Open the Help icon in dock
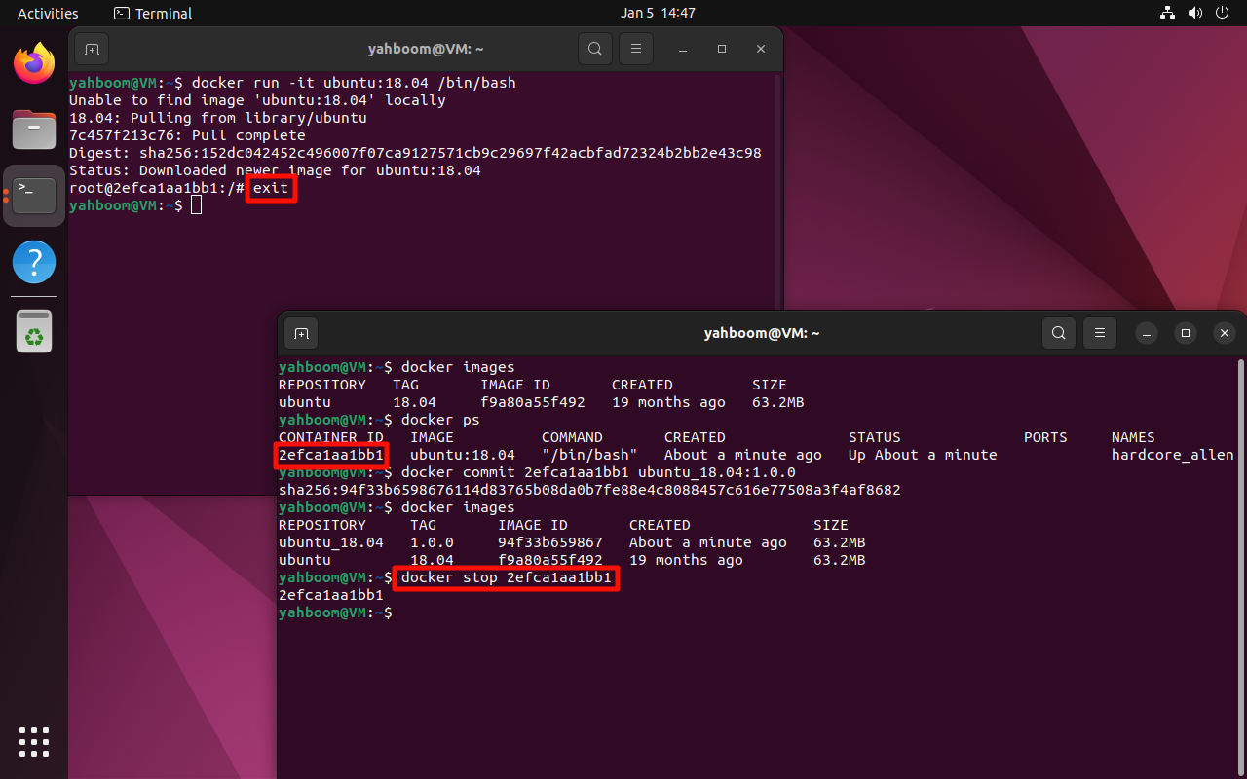The height and width of the screenshot is (779, 1247). (34, 262)
